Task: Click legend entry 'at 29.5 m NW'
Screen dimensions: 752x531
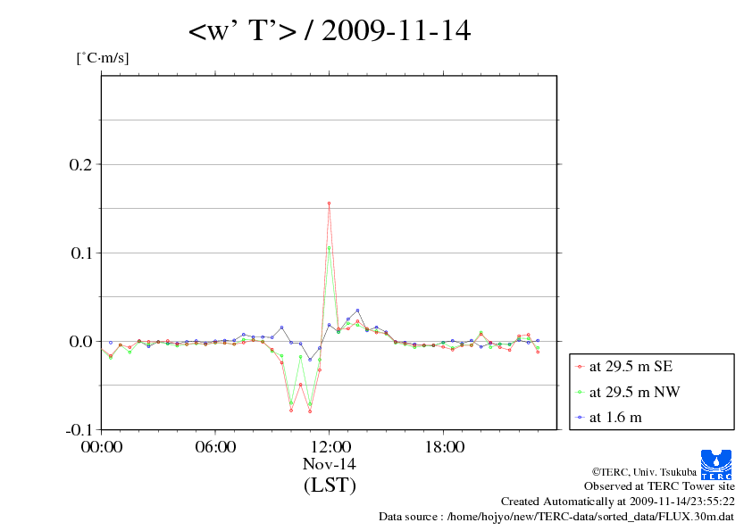Action: coord(634,392)
